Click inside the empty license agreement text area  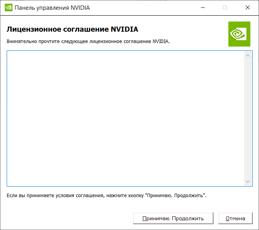pyautogui.click(x=126, y=119)
